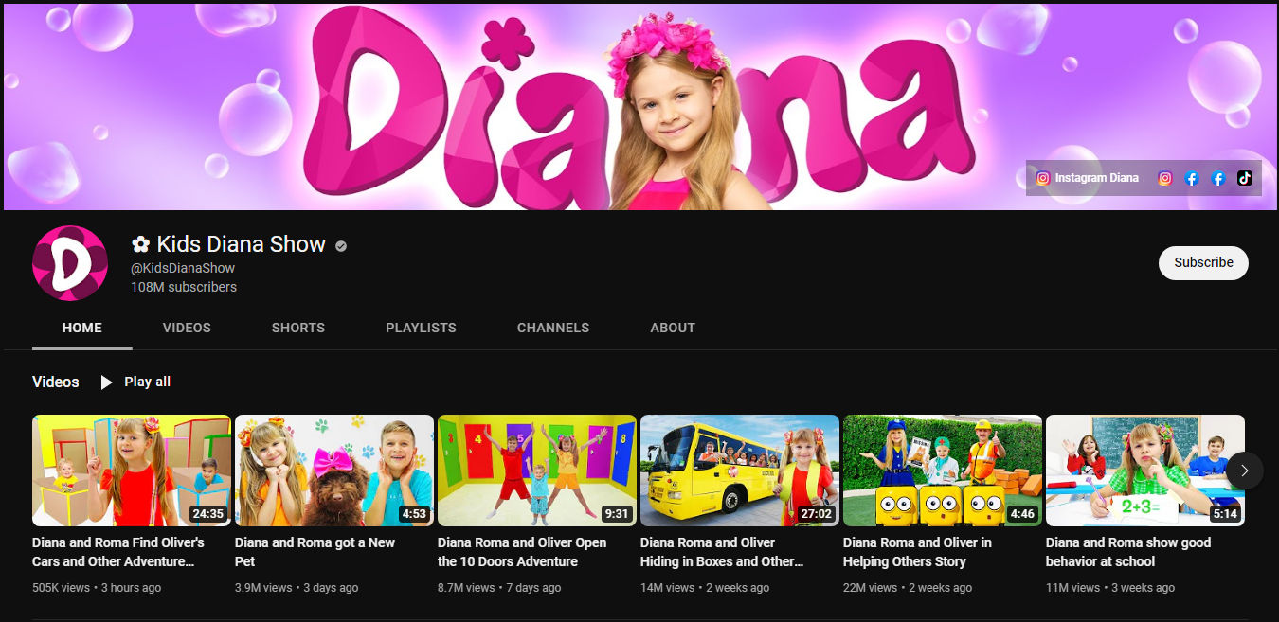View the ABOUT tab
The width and height of the screenshot is (1279, 622).
[x=673, y=328]
